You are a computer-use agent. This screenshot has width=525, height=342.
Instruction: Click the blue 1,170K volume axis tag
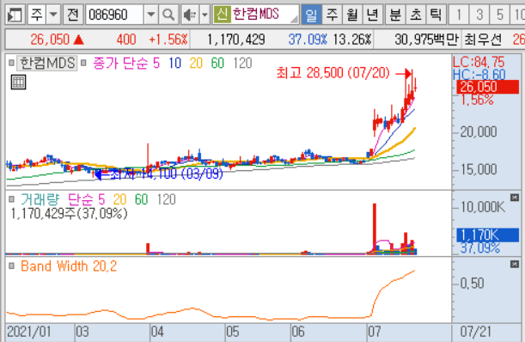[488, 235]
